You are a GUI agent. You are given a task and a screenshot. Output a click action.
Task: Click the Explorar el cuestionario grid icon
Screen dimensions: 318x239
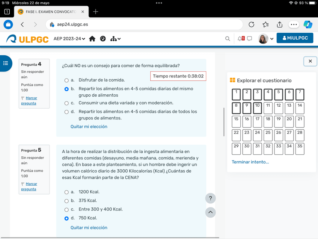232,80
